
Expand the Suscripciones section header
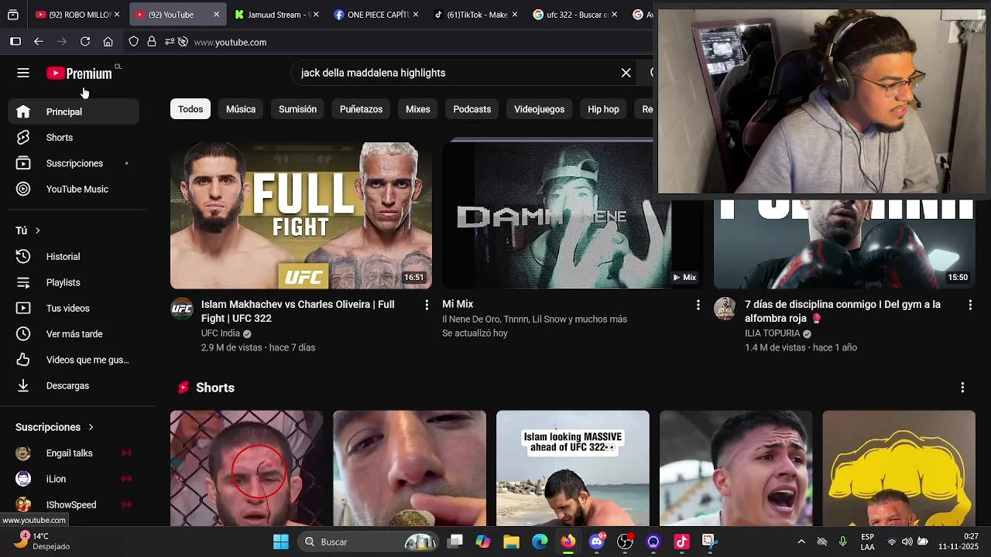(55, 427)
